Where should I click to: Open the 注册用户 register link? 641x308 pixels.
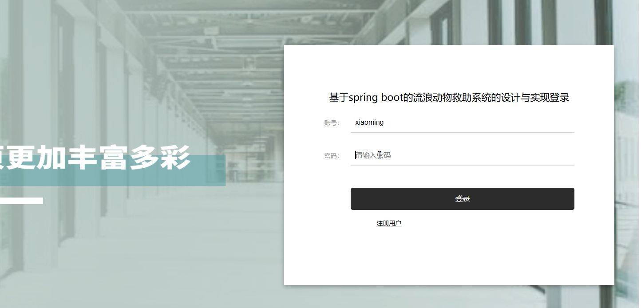coord(388,223)
